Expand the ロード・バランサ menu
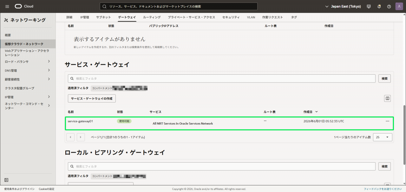This screenshot has width=406, height=192. [x=49, y=61]
